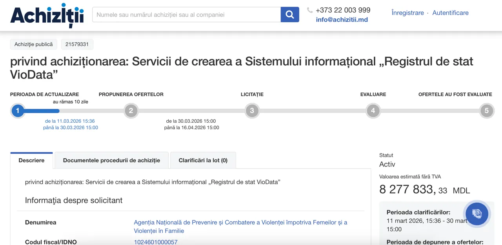
Task: Open the Agenția Națională de Prevenire link
Action: (240, 222)
